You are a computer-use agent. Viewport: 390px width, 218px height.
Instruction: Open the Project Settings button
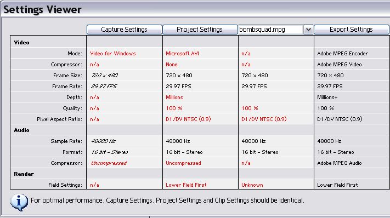point(200,30)
